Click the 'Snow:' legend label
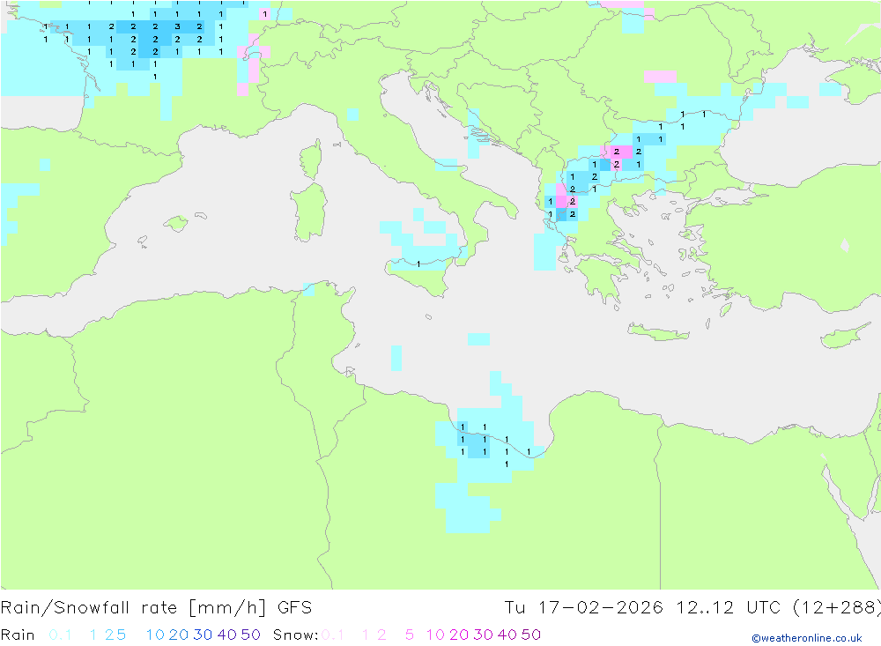 [295, 635]
